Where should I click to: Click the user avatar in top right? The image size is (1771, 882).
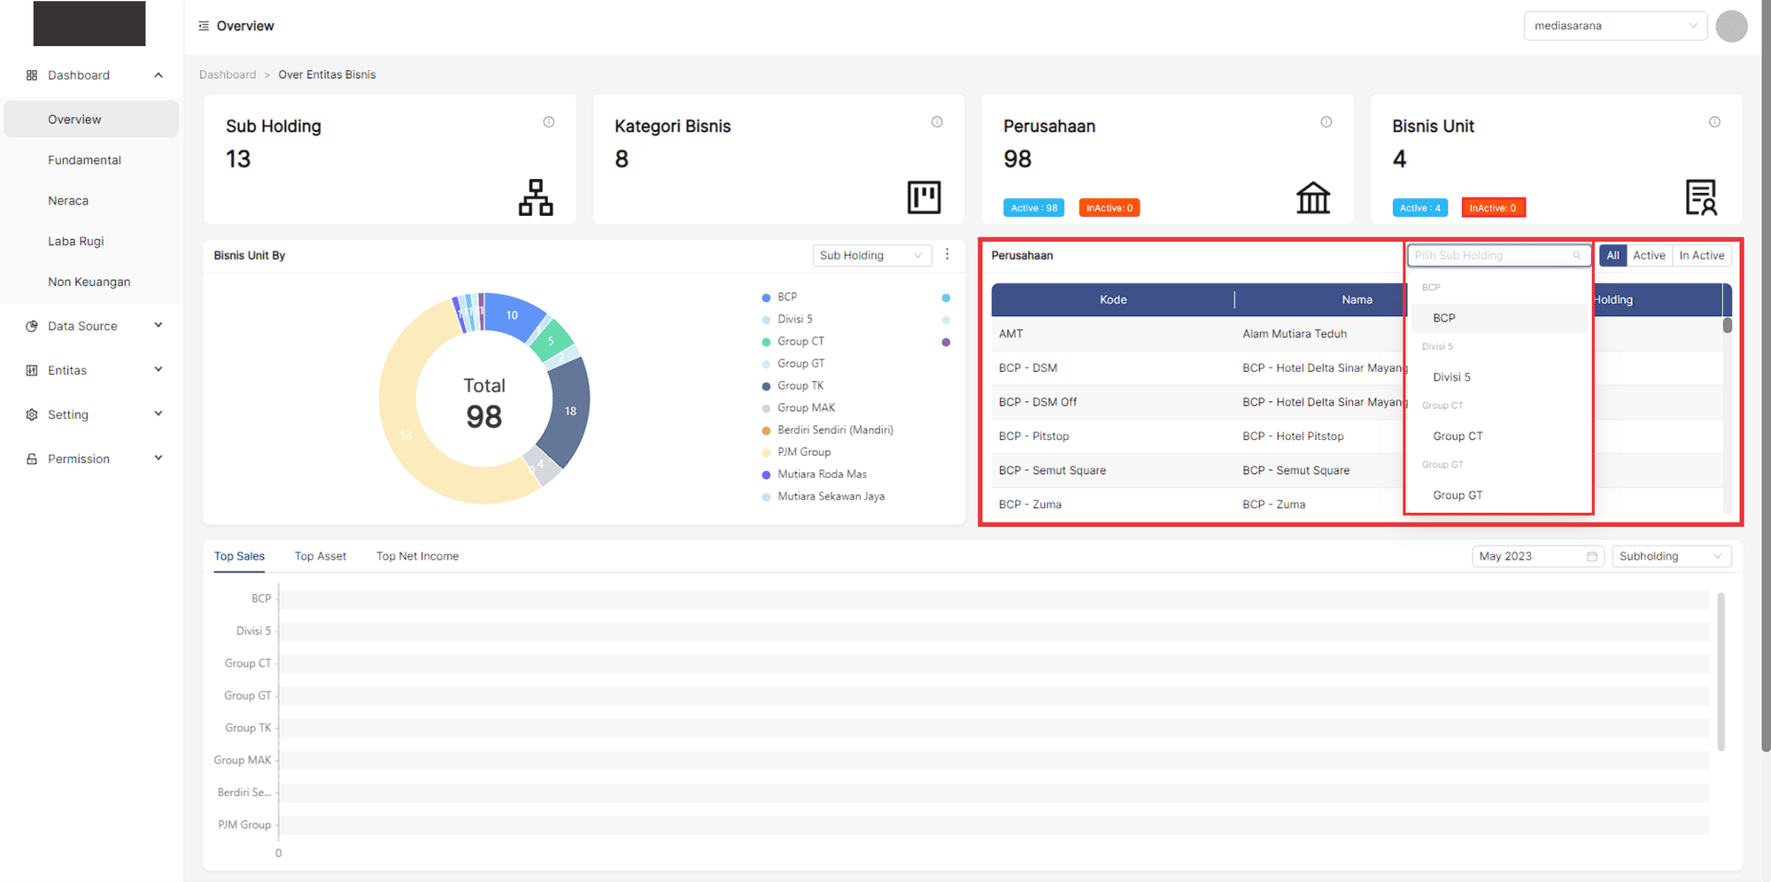(1730, 27)
